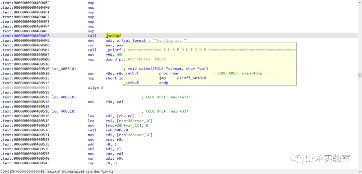This screenshot has width=362, height=174.
Task: Click the highlighted _setbuf call operand
Action: [114, 36]
